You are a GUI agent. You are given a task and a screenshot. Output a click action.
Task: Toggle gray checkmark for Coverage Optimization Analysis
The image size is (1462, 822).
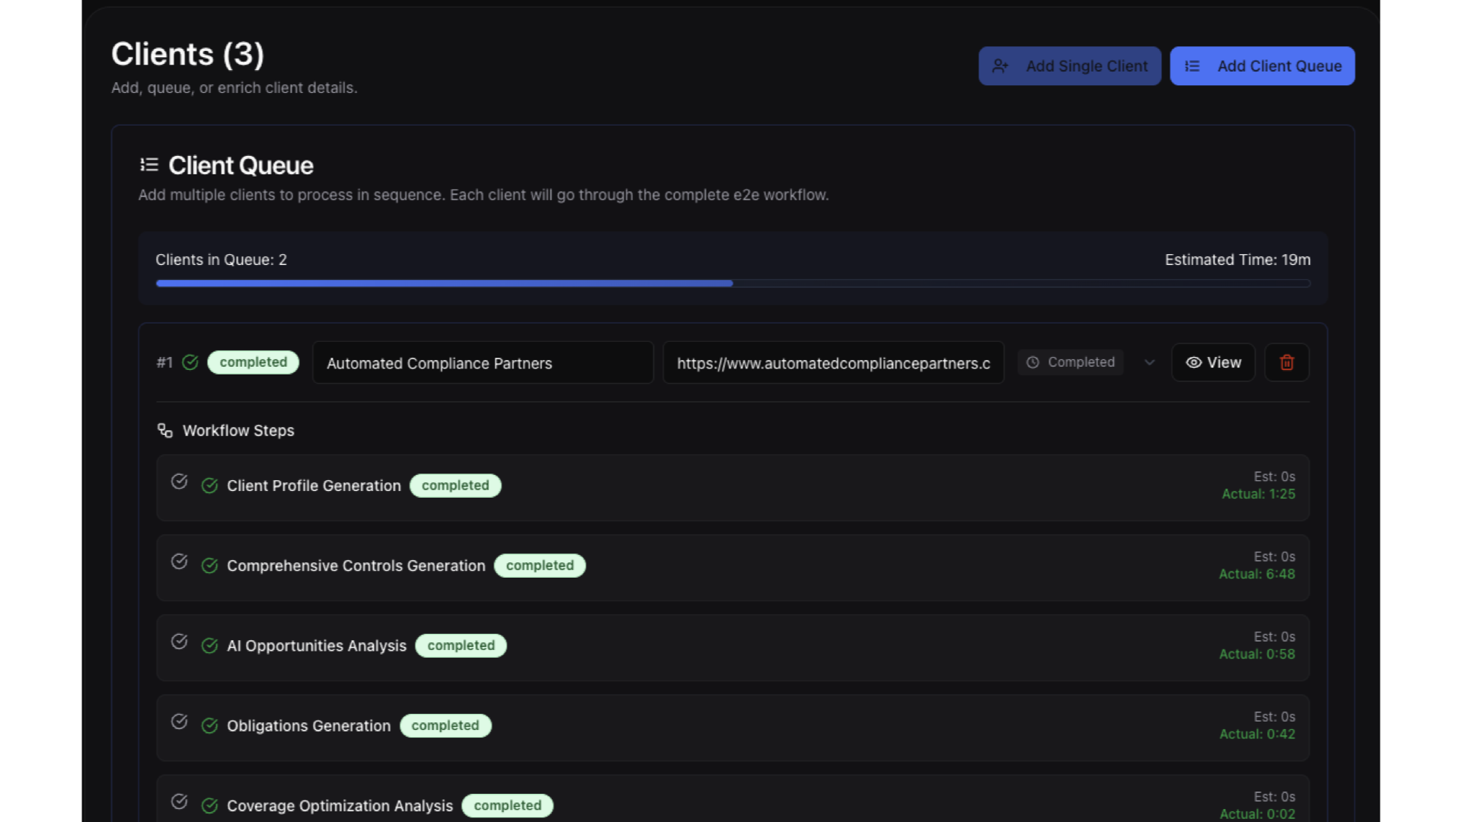point(180,801)
